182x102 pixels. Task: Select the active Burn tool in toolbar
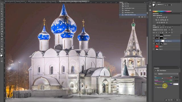pos(2,36)
